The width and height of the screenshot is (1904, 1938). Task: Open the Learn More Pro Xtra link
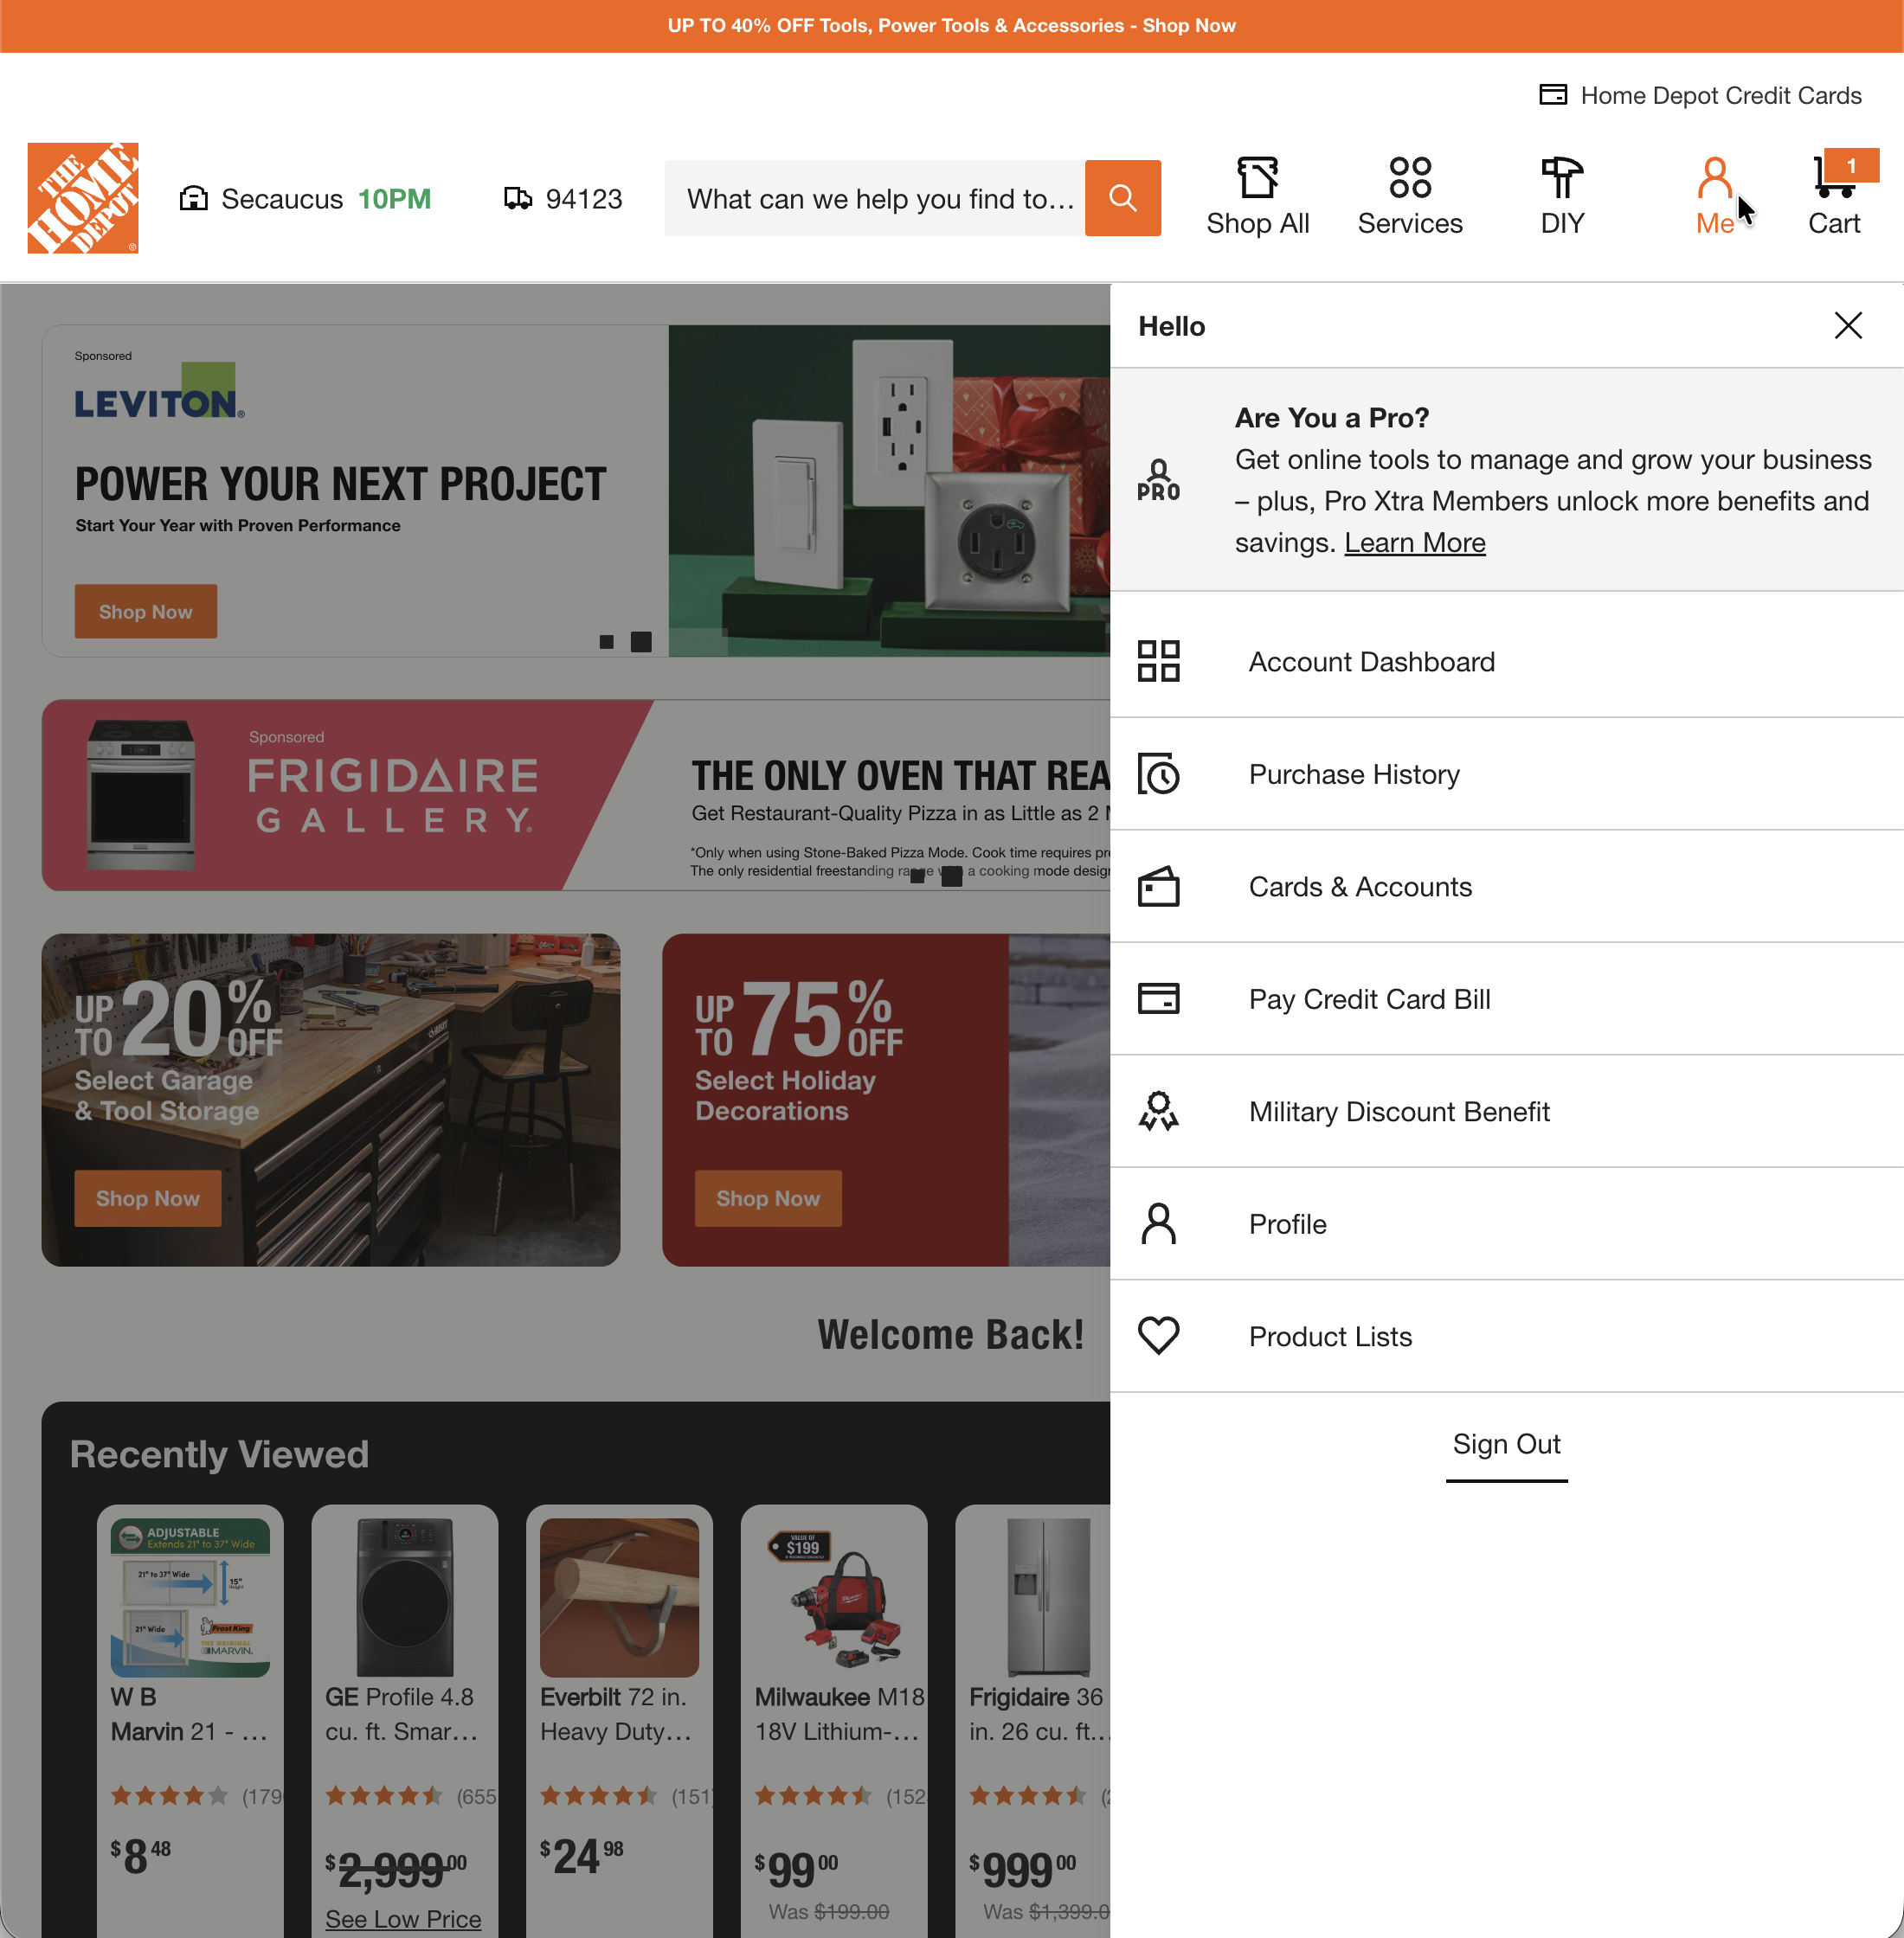pos(1415,542)
